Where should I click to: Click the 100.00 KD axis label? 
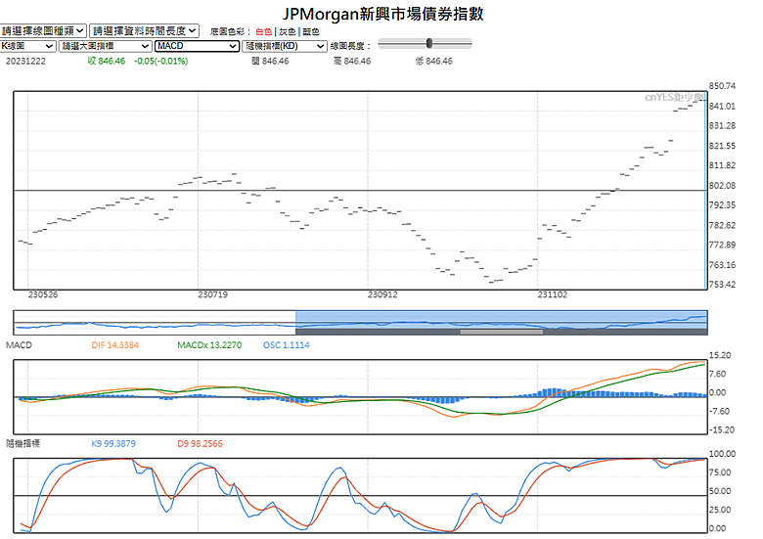click(x=722, y=454)
